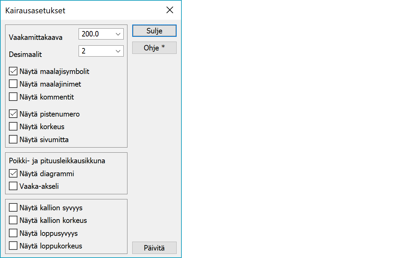Expand the Vaakamittakaava dropdown arrow
Image resolution: width=410 pixels, height=258 pixels.
click(x=118, y=34)
